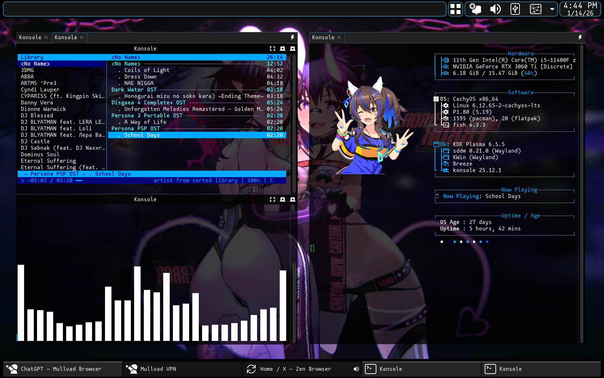The image size is (604, 378).
Task: Select DJ BLYATMAN feat. Loli in library
Action: coord(56,129)
